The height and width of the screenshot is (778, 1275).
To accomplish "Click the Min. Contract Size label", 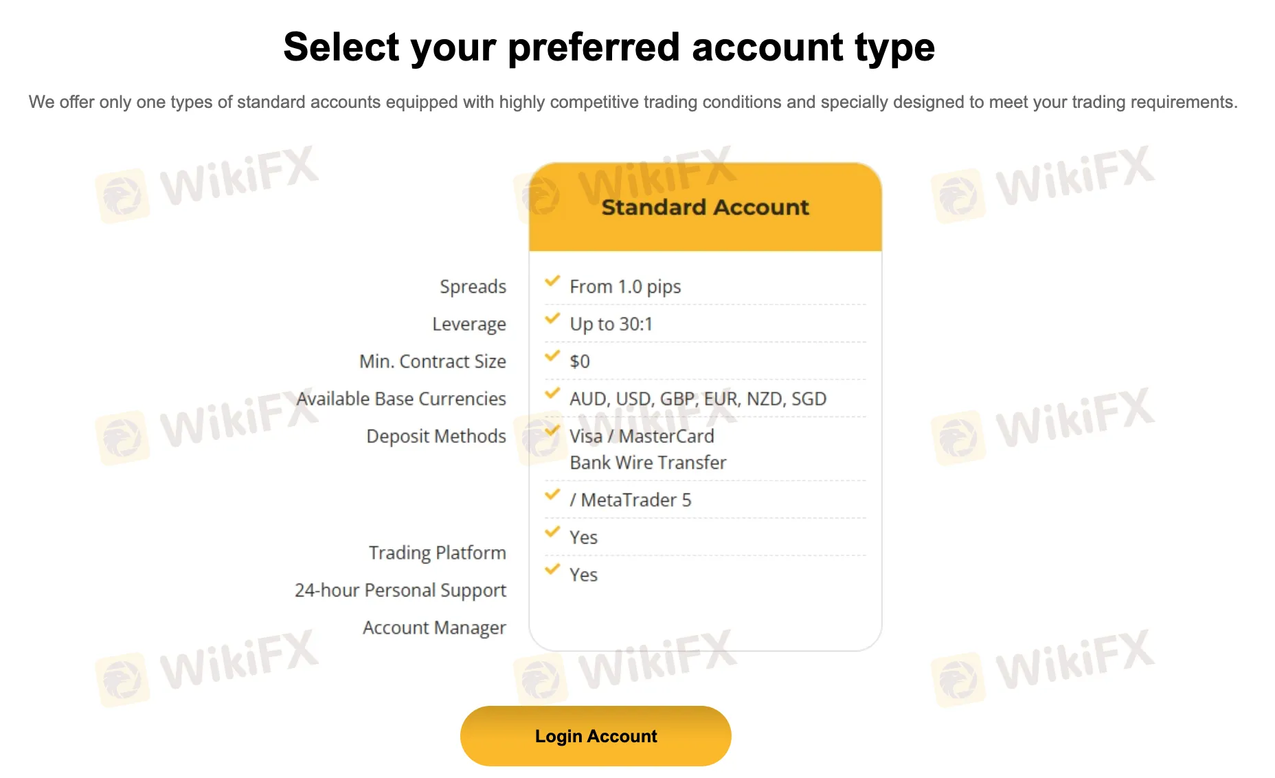I will point(432,362).
